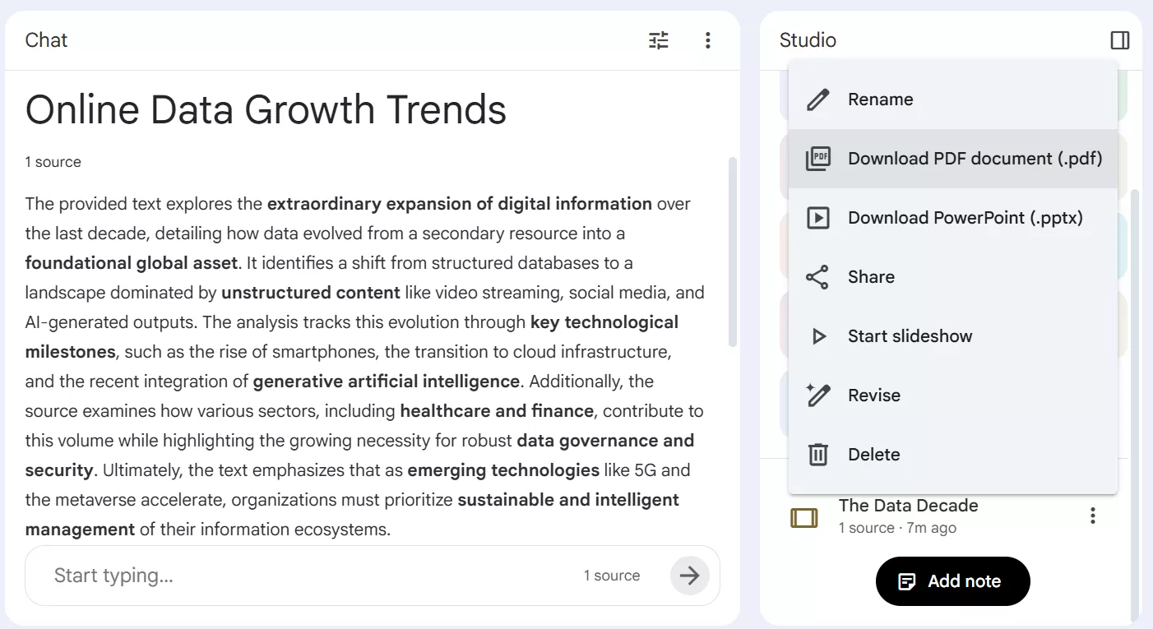Click the Delete trash icon
1153x629 pixels.
(x=817, y=455)
